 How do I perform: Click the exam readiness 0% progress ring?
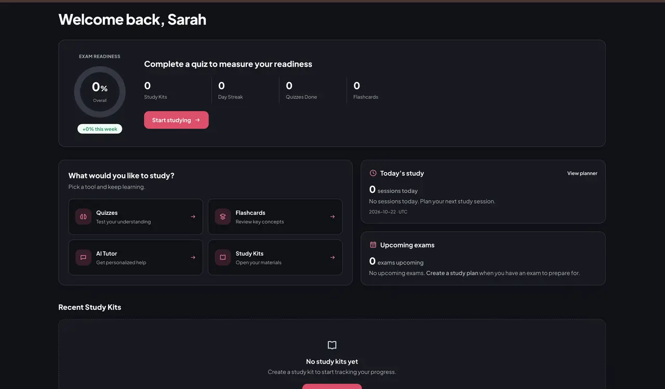pos(100,92)
